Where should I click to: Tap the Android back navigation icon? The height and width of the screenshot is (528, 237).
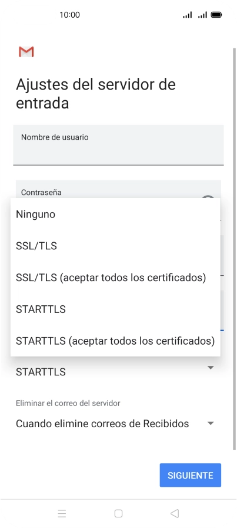coord(175,513)
